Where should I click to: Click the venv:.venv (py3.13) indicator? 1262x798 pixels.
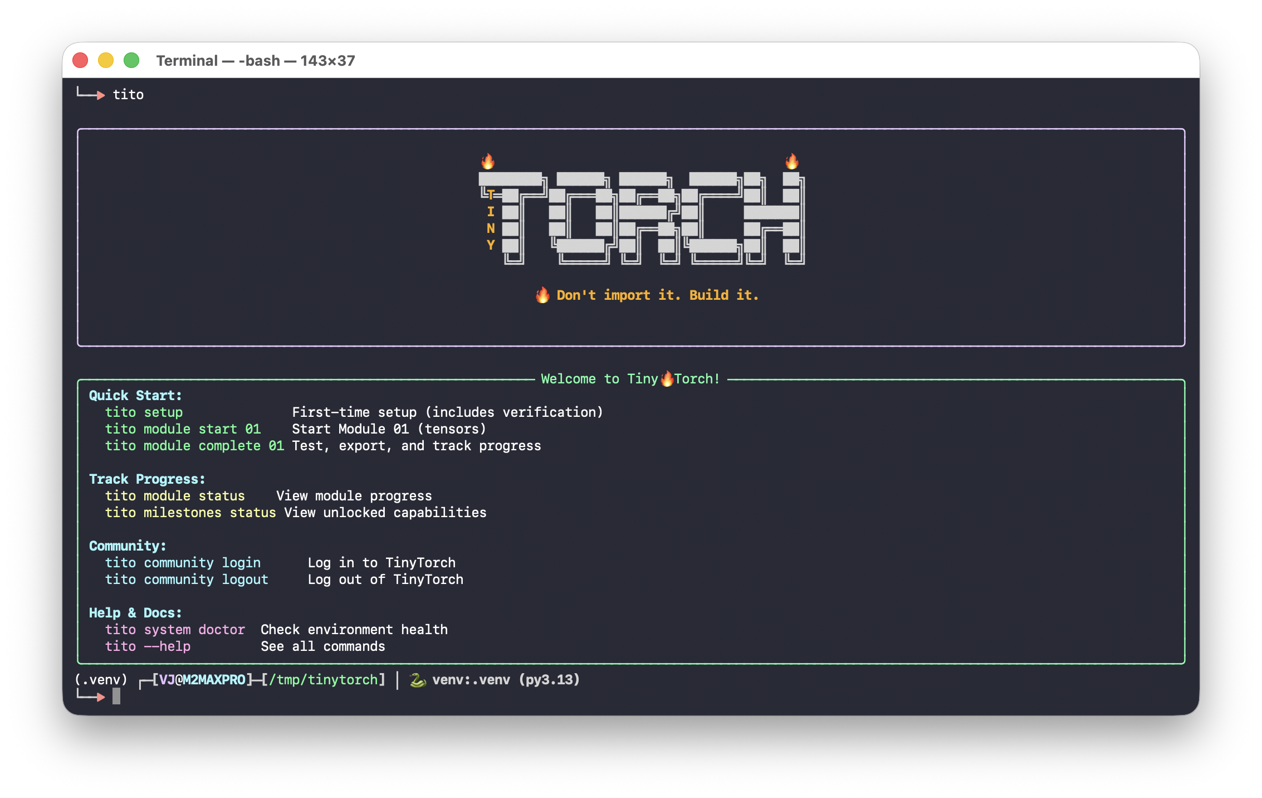506,679
